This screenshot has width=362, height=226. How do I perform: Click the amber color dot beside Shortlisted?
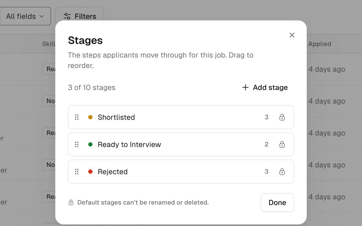tap(90, 117)
